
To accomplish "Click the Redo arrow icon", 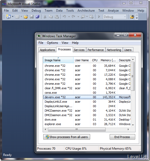I will (x=73, y=17).
